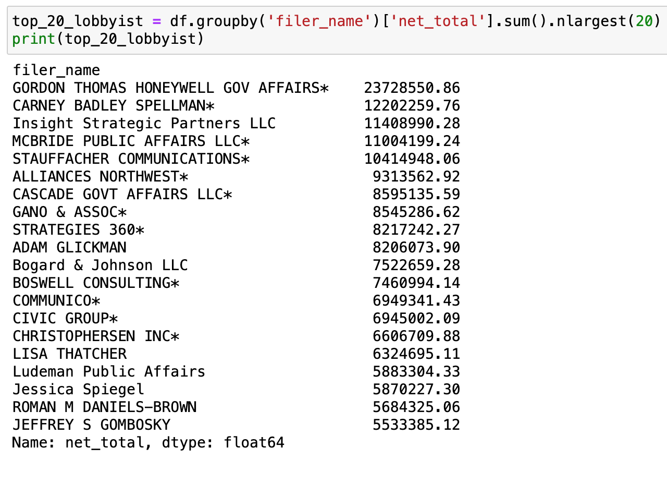The image size is (667, 484).
Task: Click the equals operator in the assignment
Action: click(156, 21)
